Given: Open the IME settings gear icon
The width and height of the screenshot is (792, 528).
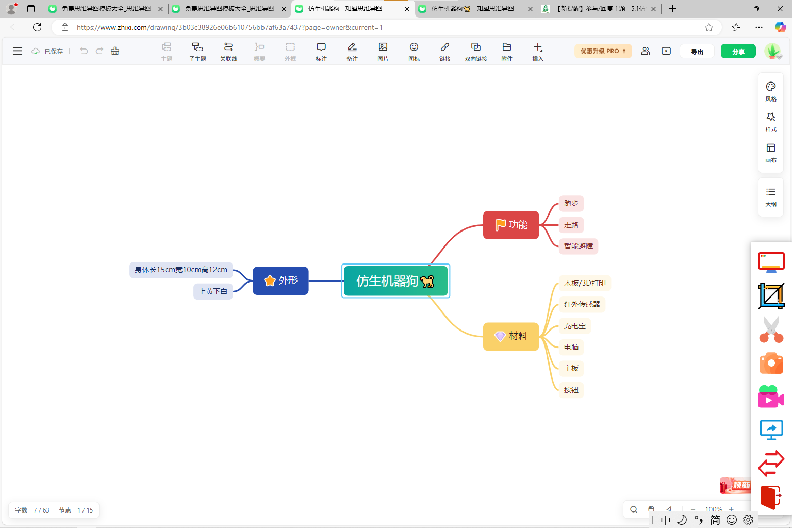Looking at the screenshot, I should pos(748,520).
